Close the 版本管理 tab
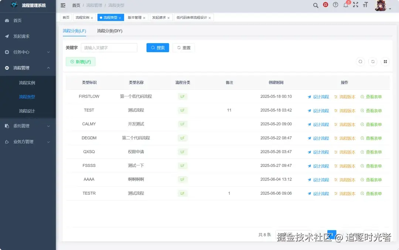 tap(144, 18)
